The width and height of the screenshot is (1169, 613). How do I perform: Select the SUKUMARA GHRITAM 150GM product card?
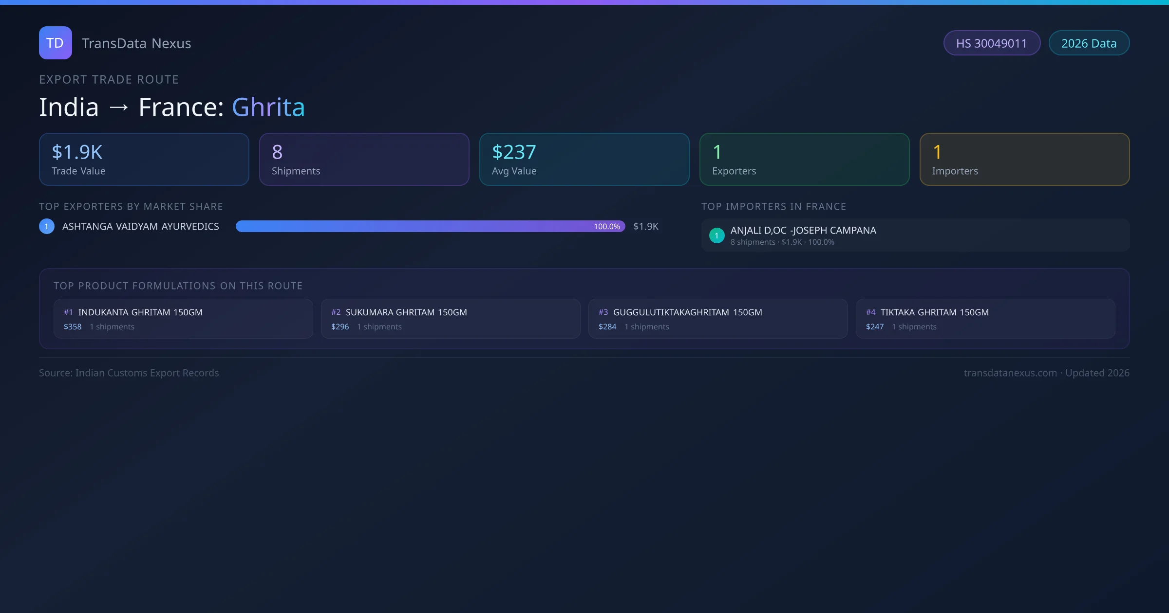coord(451,319)
